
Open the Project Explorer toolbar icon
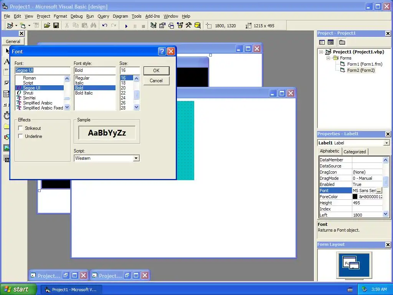tap(154, 26)
